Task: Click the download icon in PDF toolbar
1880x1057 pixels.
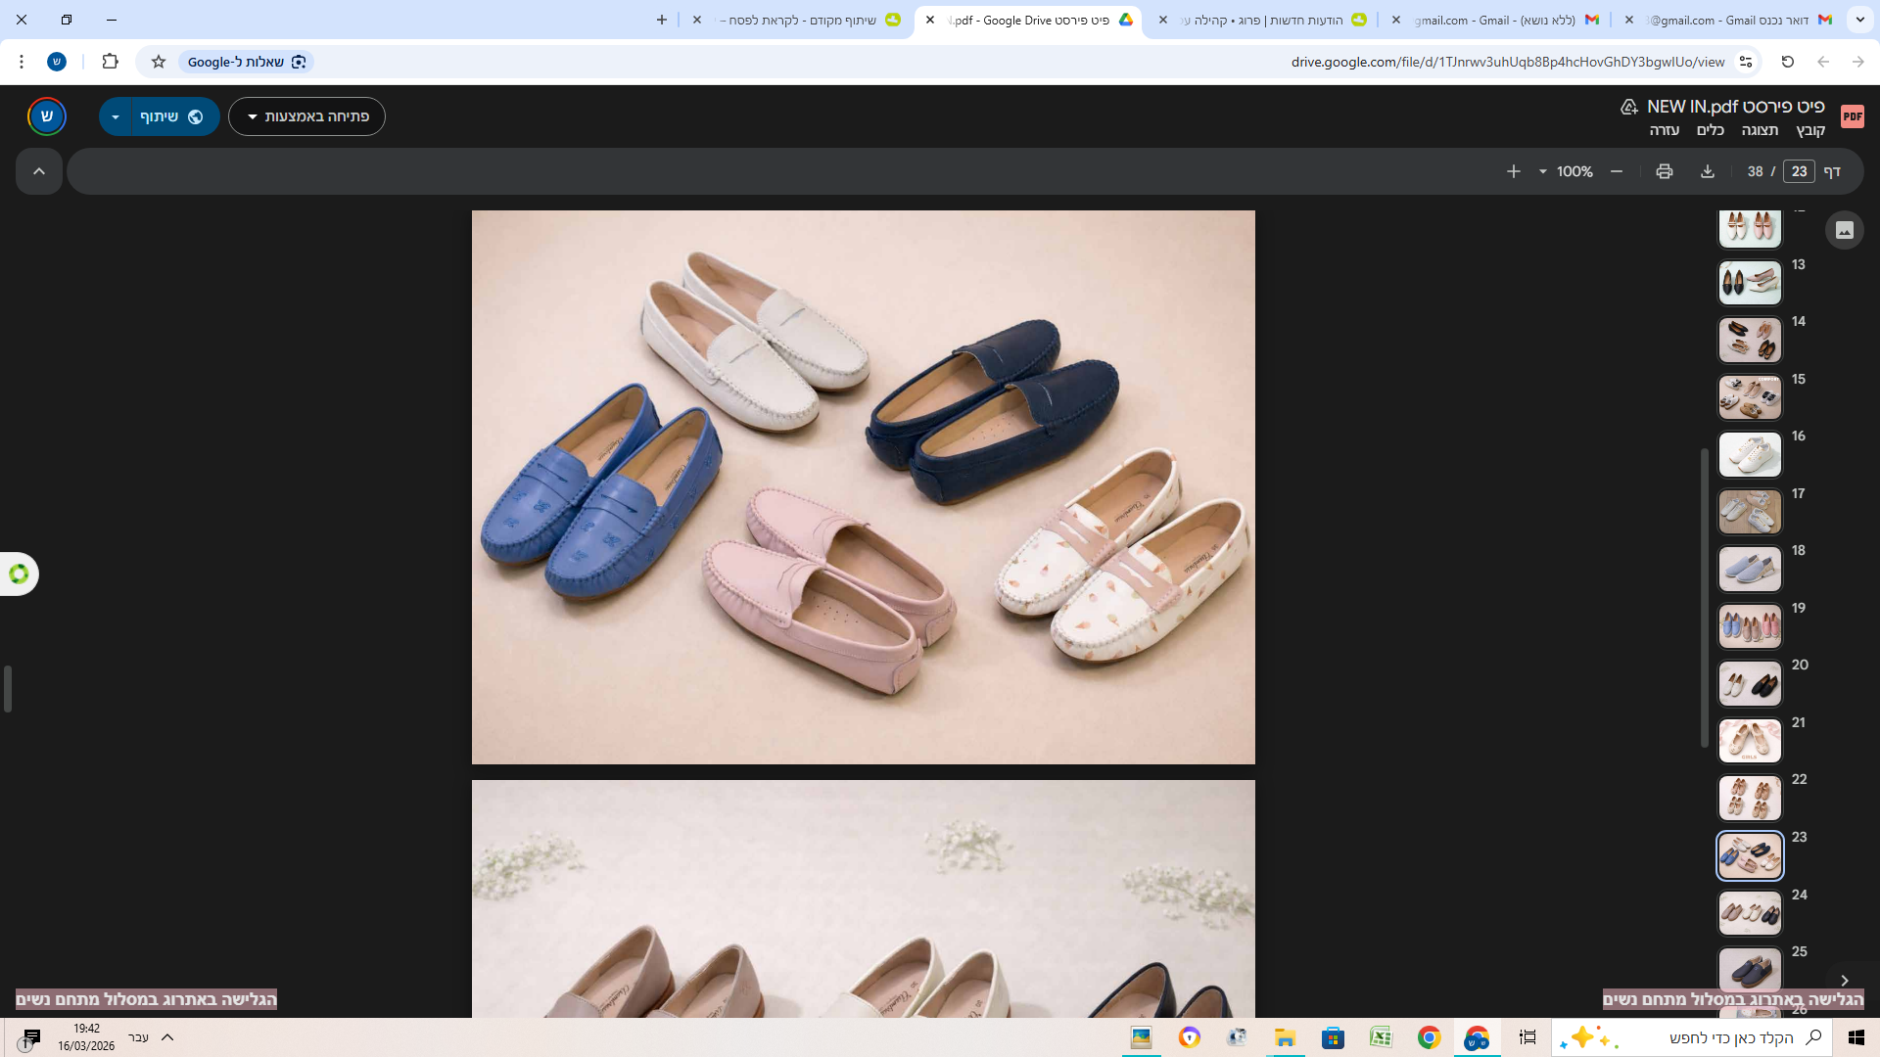Action: coord(1707,171)
